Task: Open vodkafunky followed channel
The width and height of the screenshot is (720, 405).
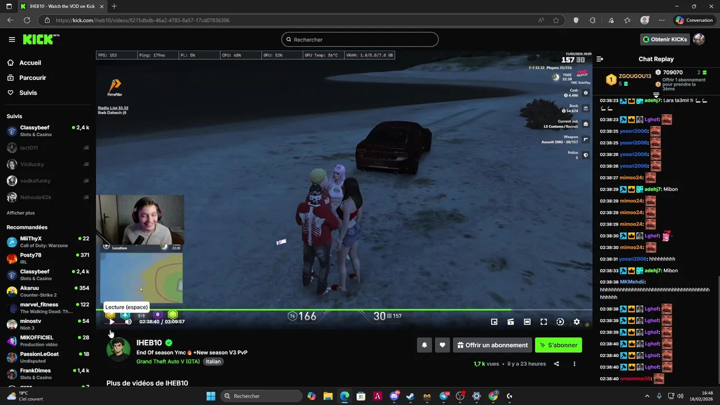Action: point(48,181)
